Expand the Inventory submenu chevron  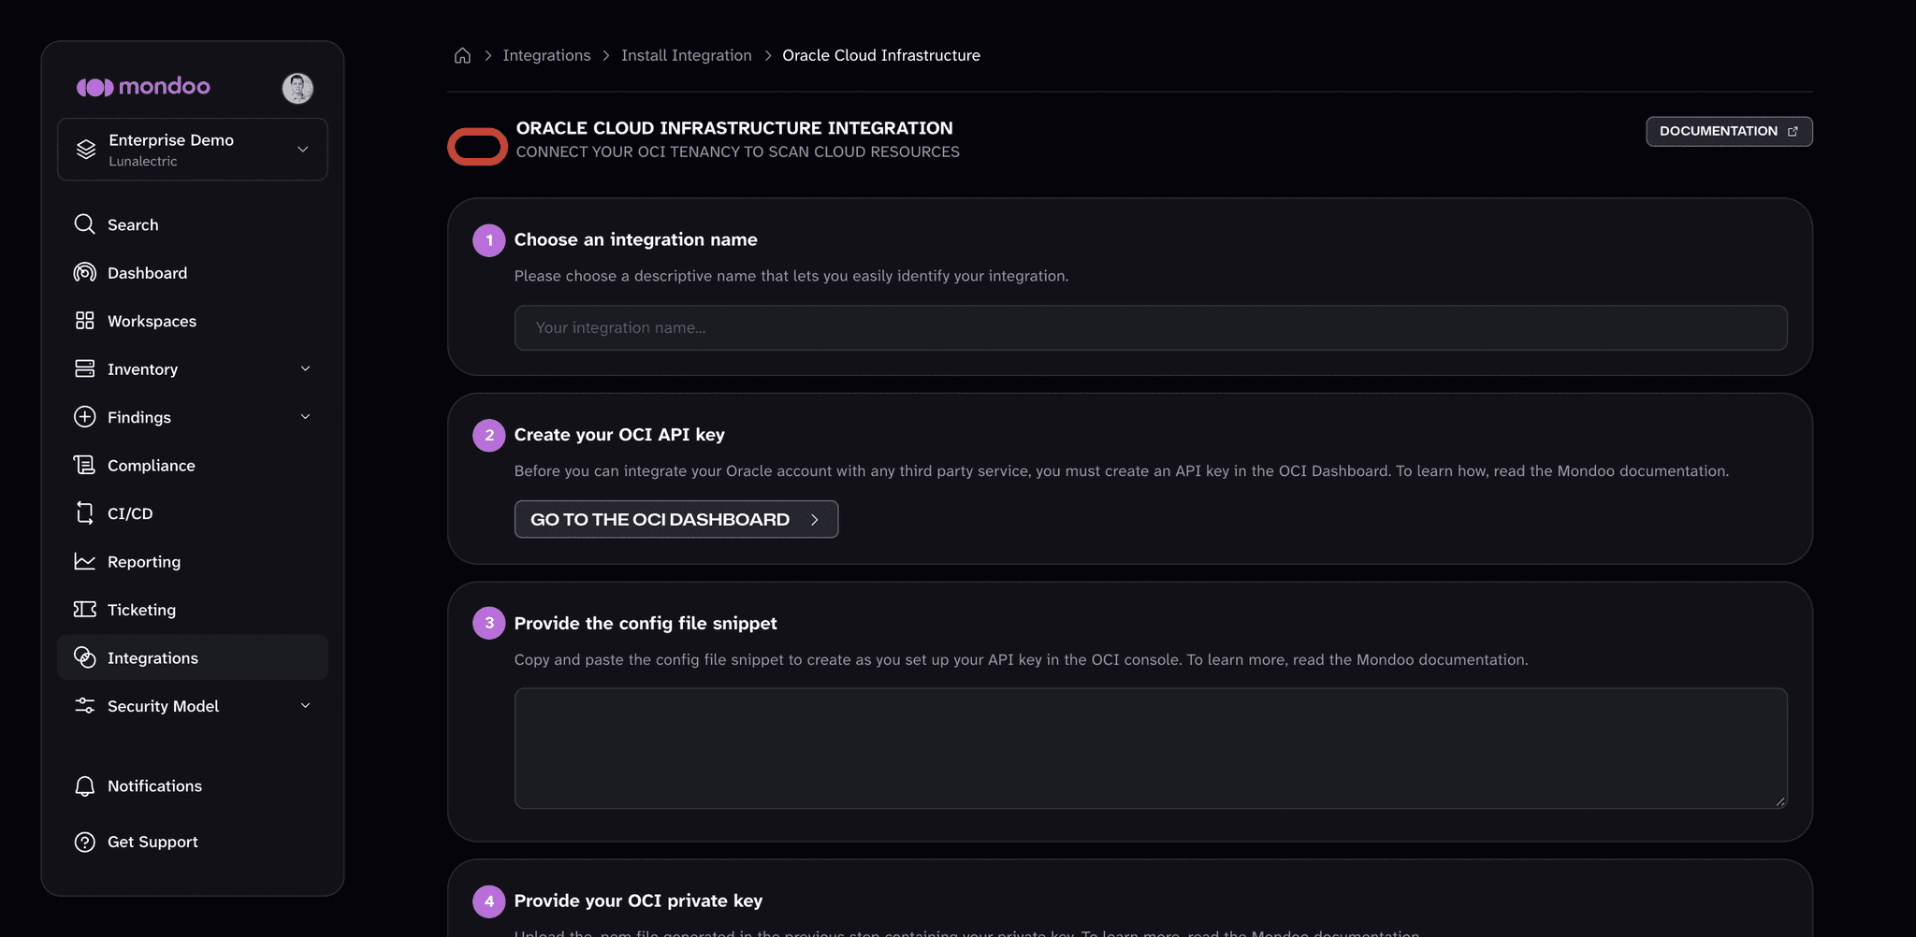click(305, 368)
